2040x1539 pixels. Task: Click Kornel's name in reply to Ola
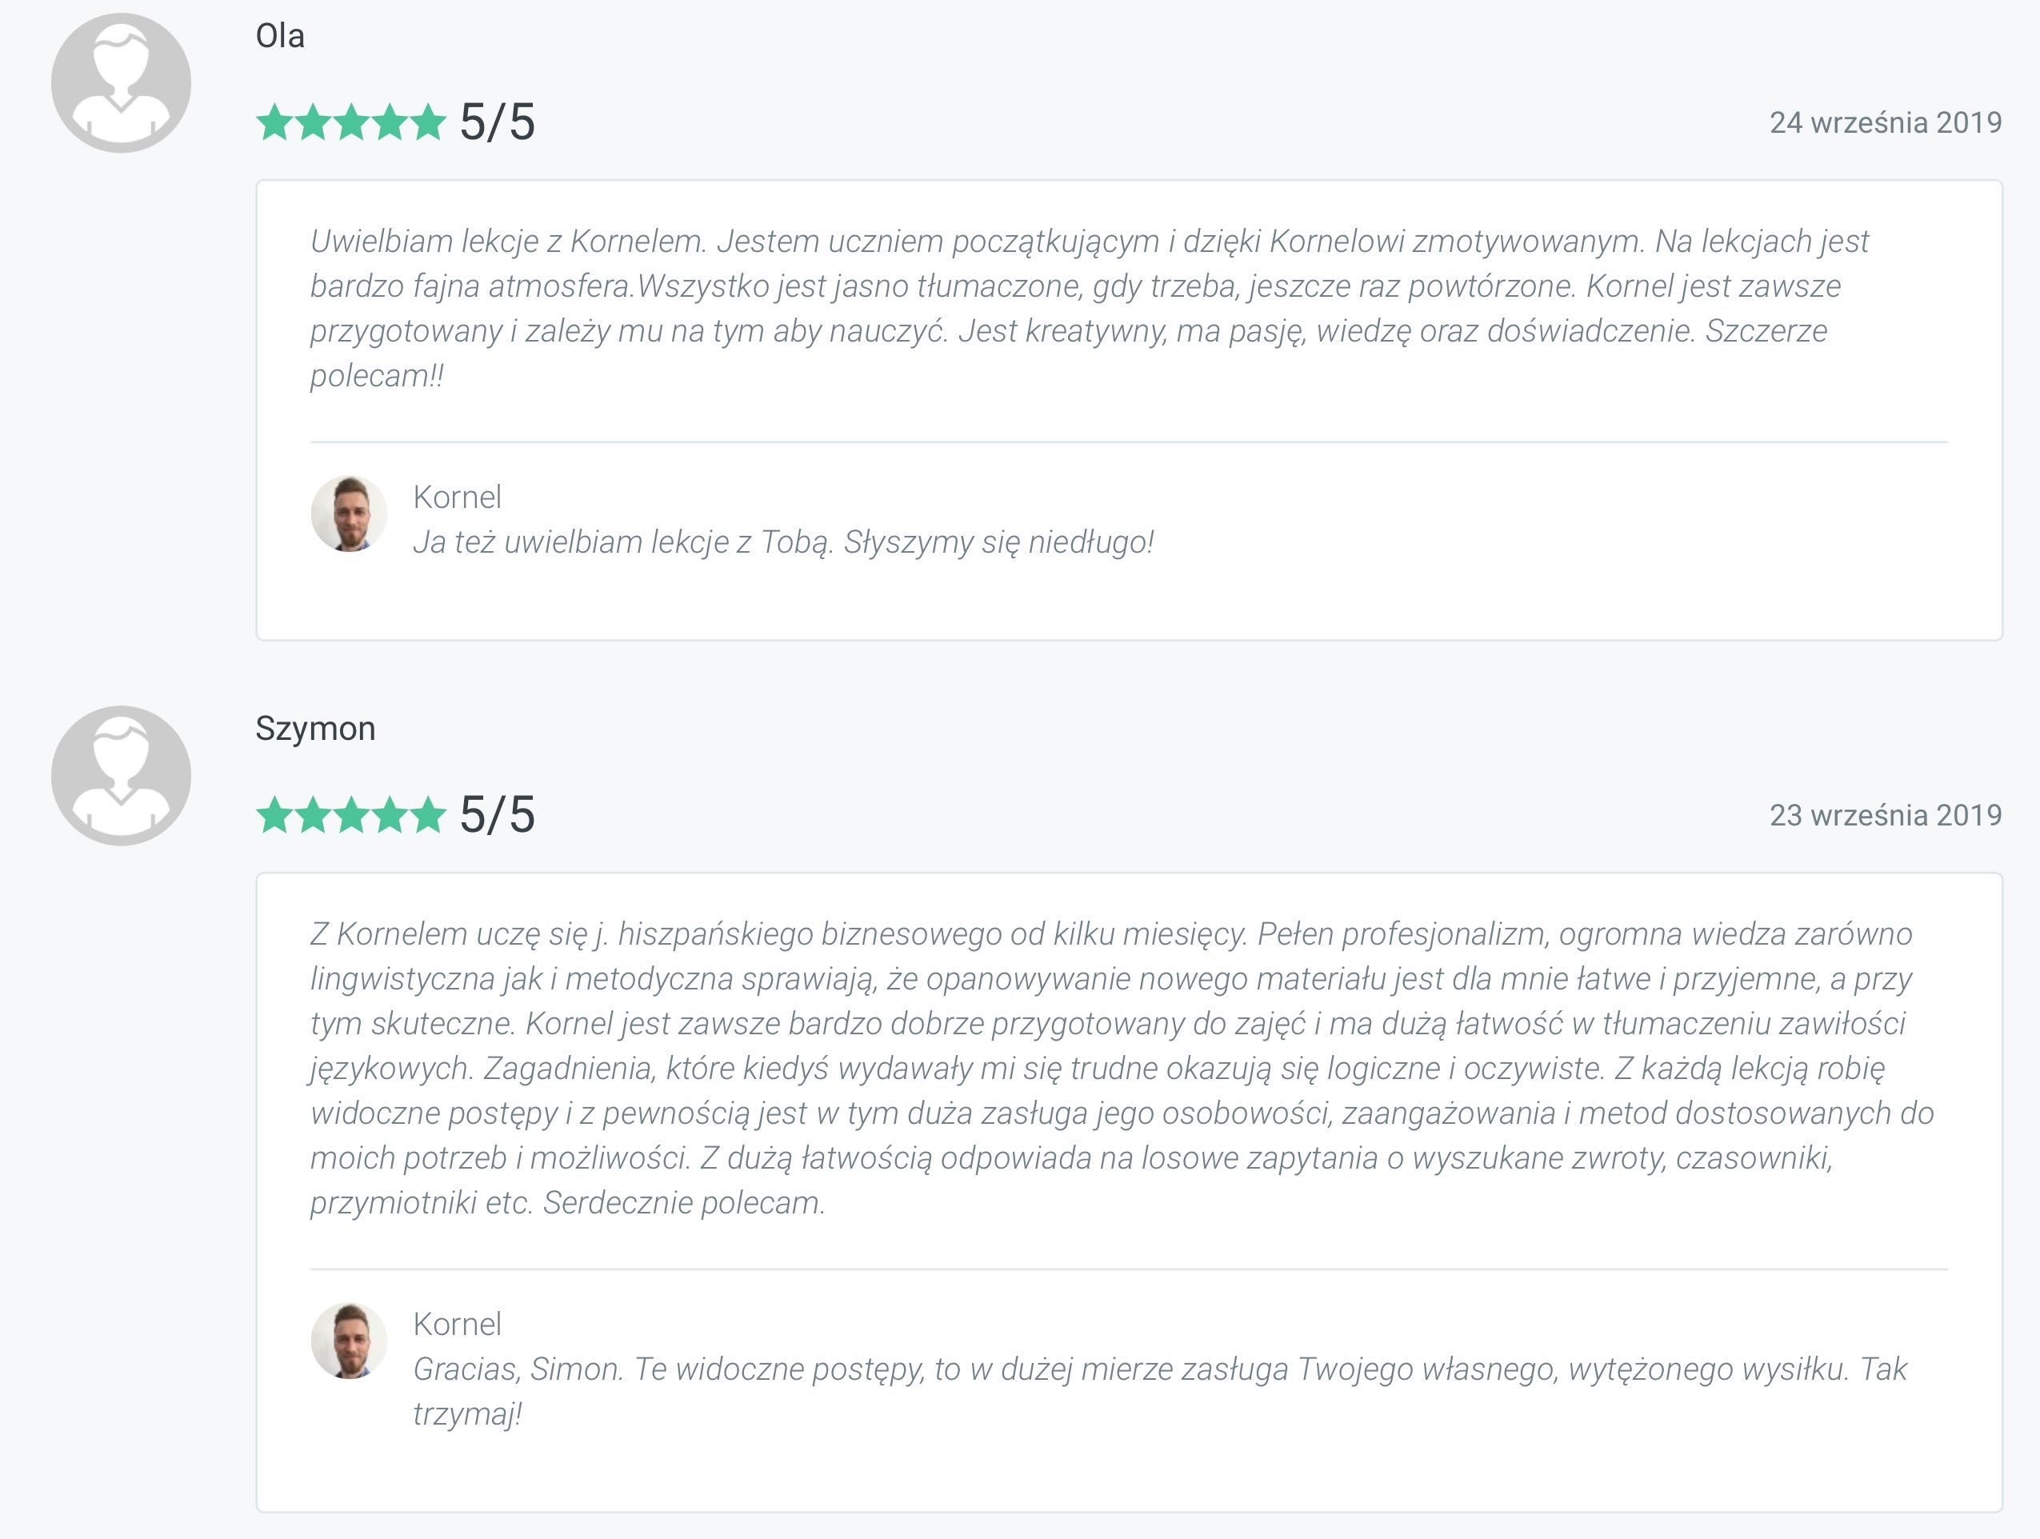[458, 497]
